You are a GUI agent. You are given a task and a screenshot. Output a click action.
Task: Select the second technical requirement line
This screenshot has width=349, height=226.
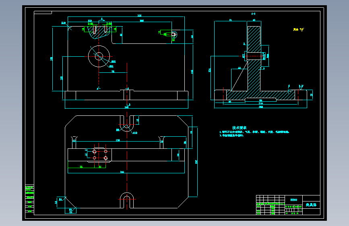231,135
